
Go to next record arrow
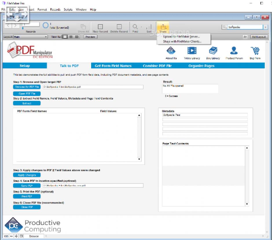(x=15, y=25)
